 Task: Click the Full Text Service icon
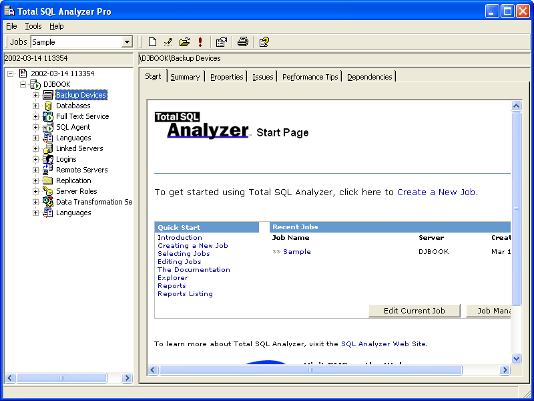tap(48, 116)
